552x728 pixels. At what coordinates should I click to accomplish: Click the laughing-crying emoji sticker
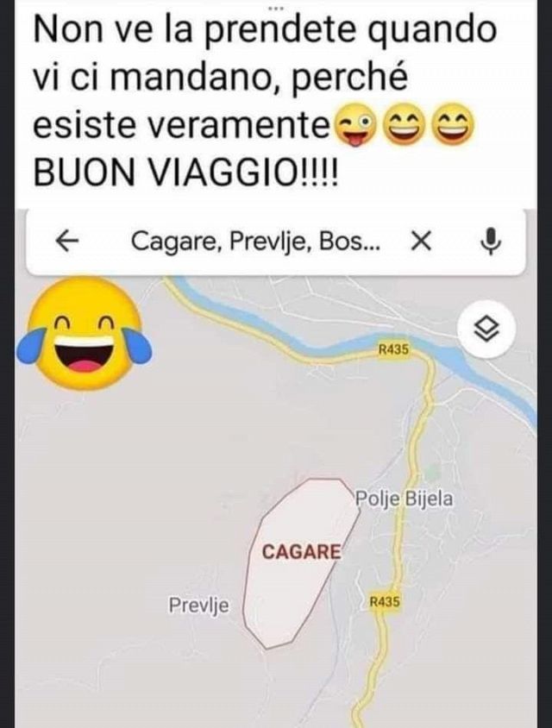(x=85, y=333)
